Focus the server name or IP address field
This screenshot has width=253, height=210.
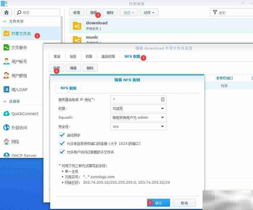(138, 99)
